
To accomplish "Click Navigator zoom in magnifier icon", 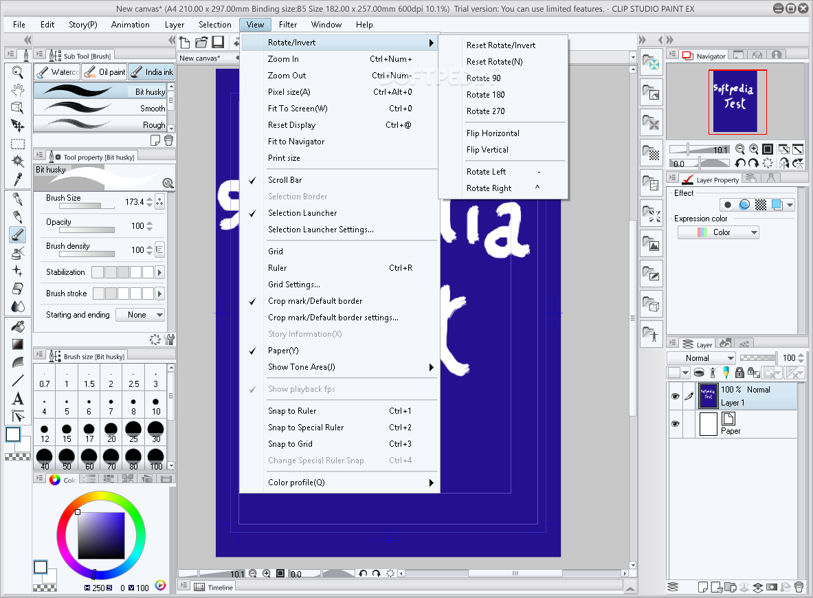I will pos(753,149).
